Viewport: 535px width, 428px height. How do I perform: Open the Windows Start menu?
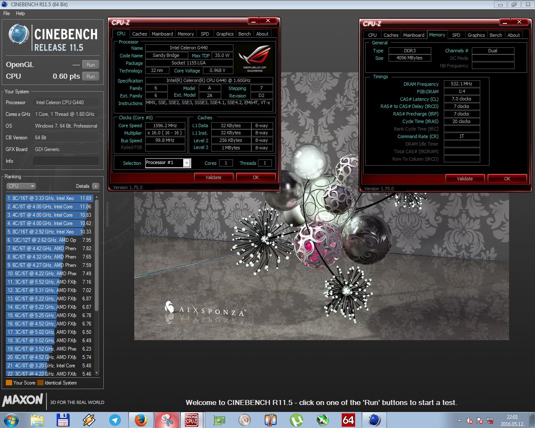click(11, 420)
